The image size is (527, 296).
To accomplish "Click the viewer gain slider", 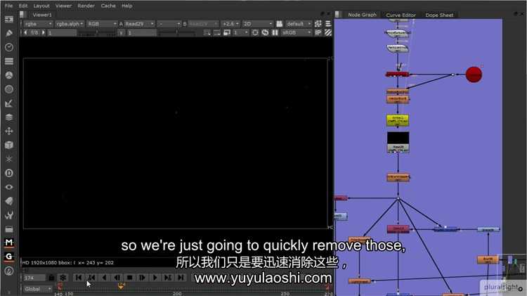I will click(x=97, y=33).
